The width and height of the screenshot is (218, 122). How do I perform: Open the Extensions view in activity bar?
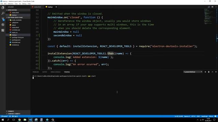coord(3,30)
